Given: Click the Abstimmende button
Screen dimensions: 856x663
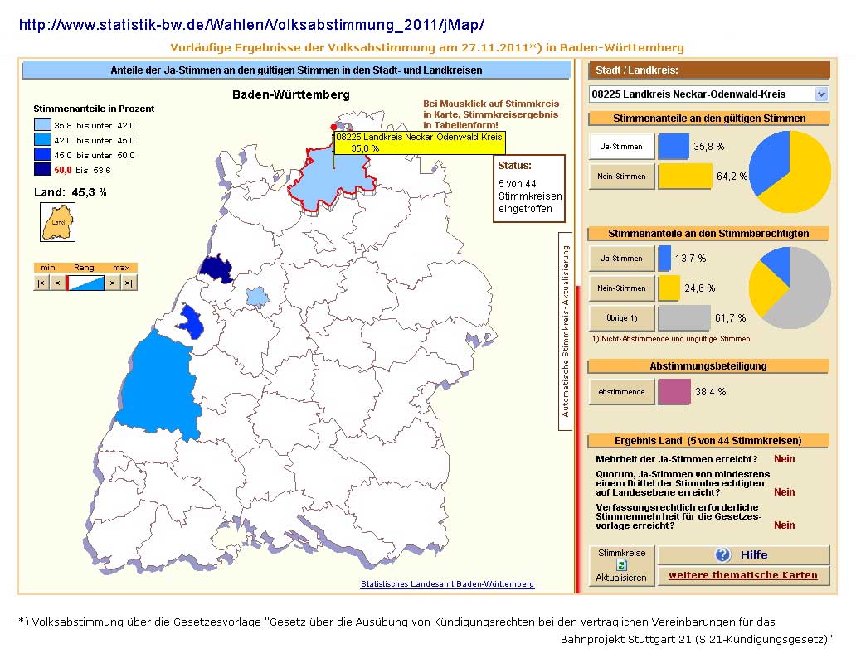Looking at the screenshot, I should click(x=622, y=391).
